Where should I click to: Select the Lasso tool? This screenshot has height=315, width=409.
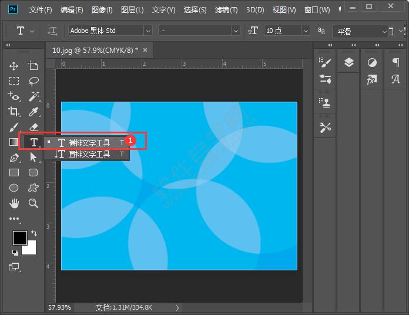point(33,81)
